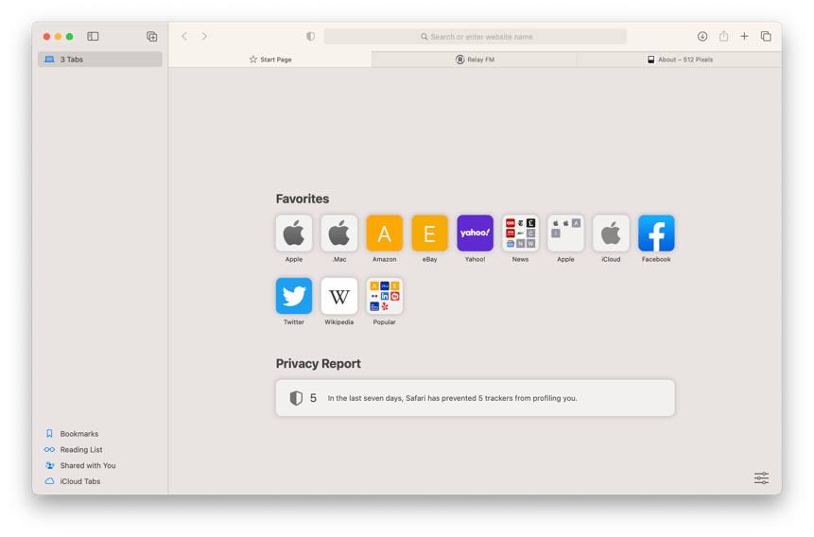Open the Amazon favorite
This screenshot has width=814, height=537.
(x=384, y=234)
